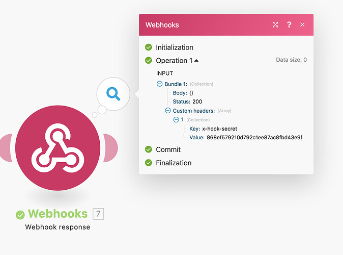
Task: Click the Commit green check icon
Action: click(149, 149)
